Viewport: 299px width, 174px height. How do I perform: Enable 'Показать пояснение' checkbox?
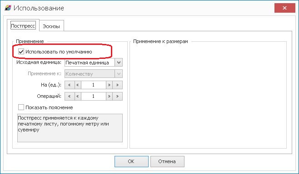click(21, 107)
